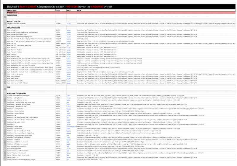Select the Item/Product column header
This screenshot has width=237, height=166.
[31, 10]
